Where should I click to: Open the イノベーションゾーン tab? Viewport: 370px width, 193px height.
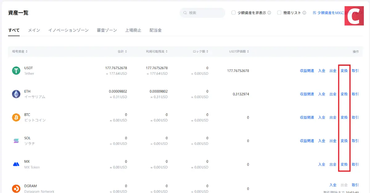tap(68, 30)
